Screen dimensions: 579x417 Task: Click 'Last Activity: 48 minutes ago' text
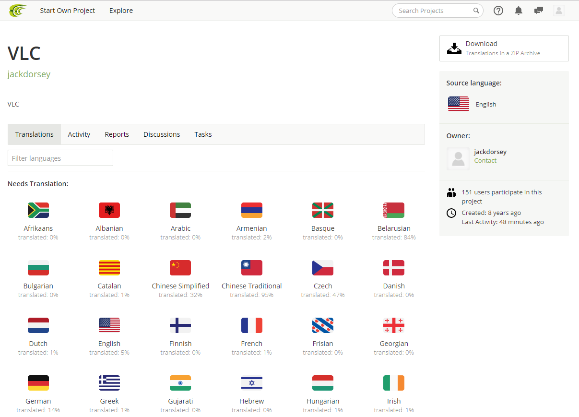pos(503,222)
